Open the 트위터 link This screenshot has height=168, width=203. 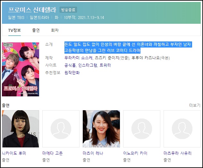105,65
